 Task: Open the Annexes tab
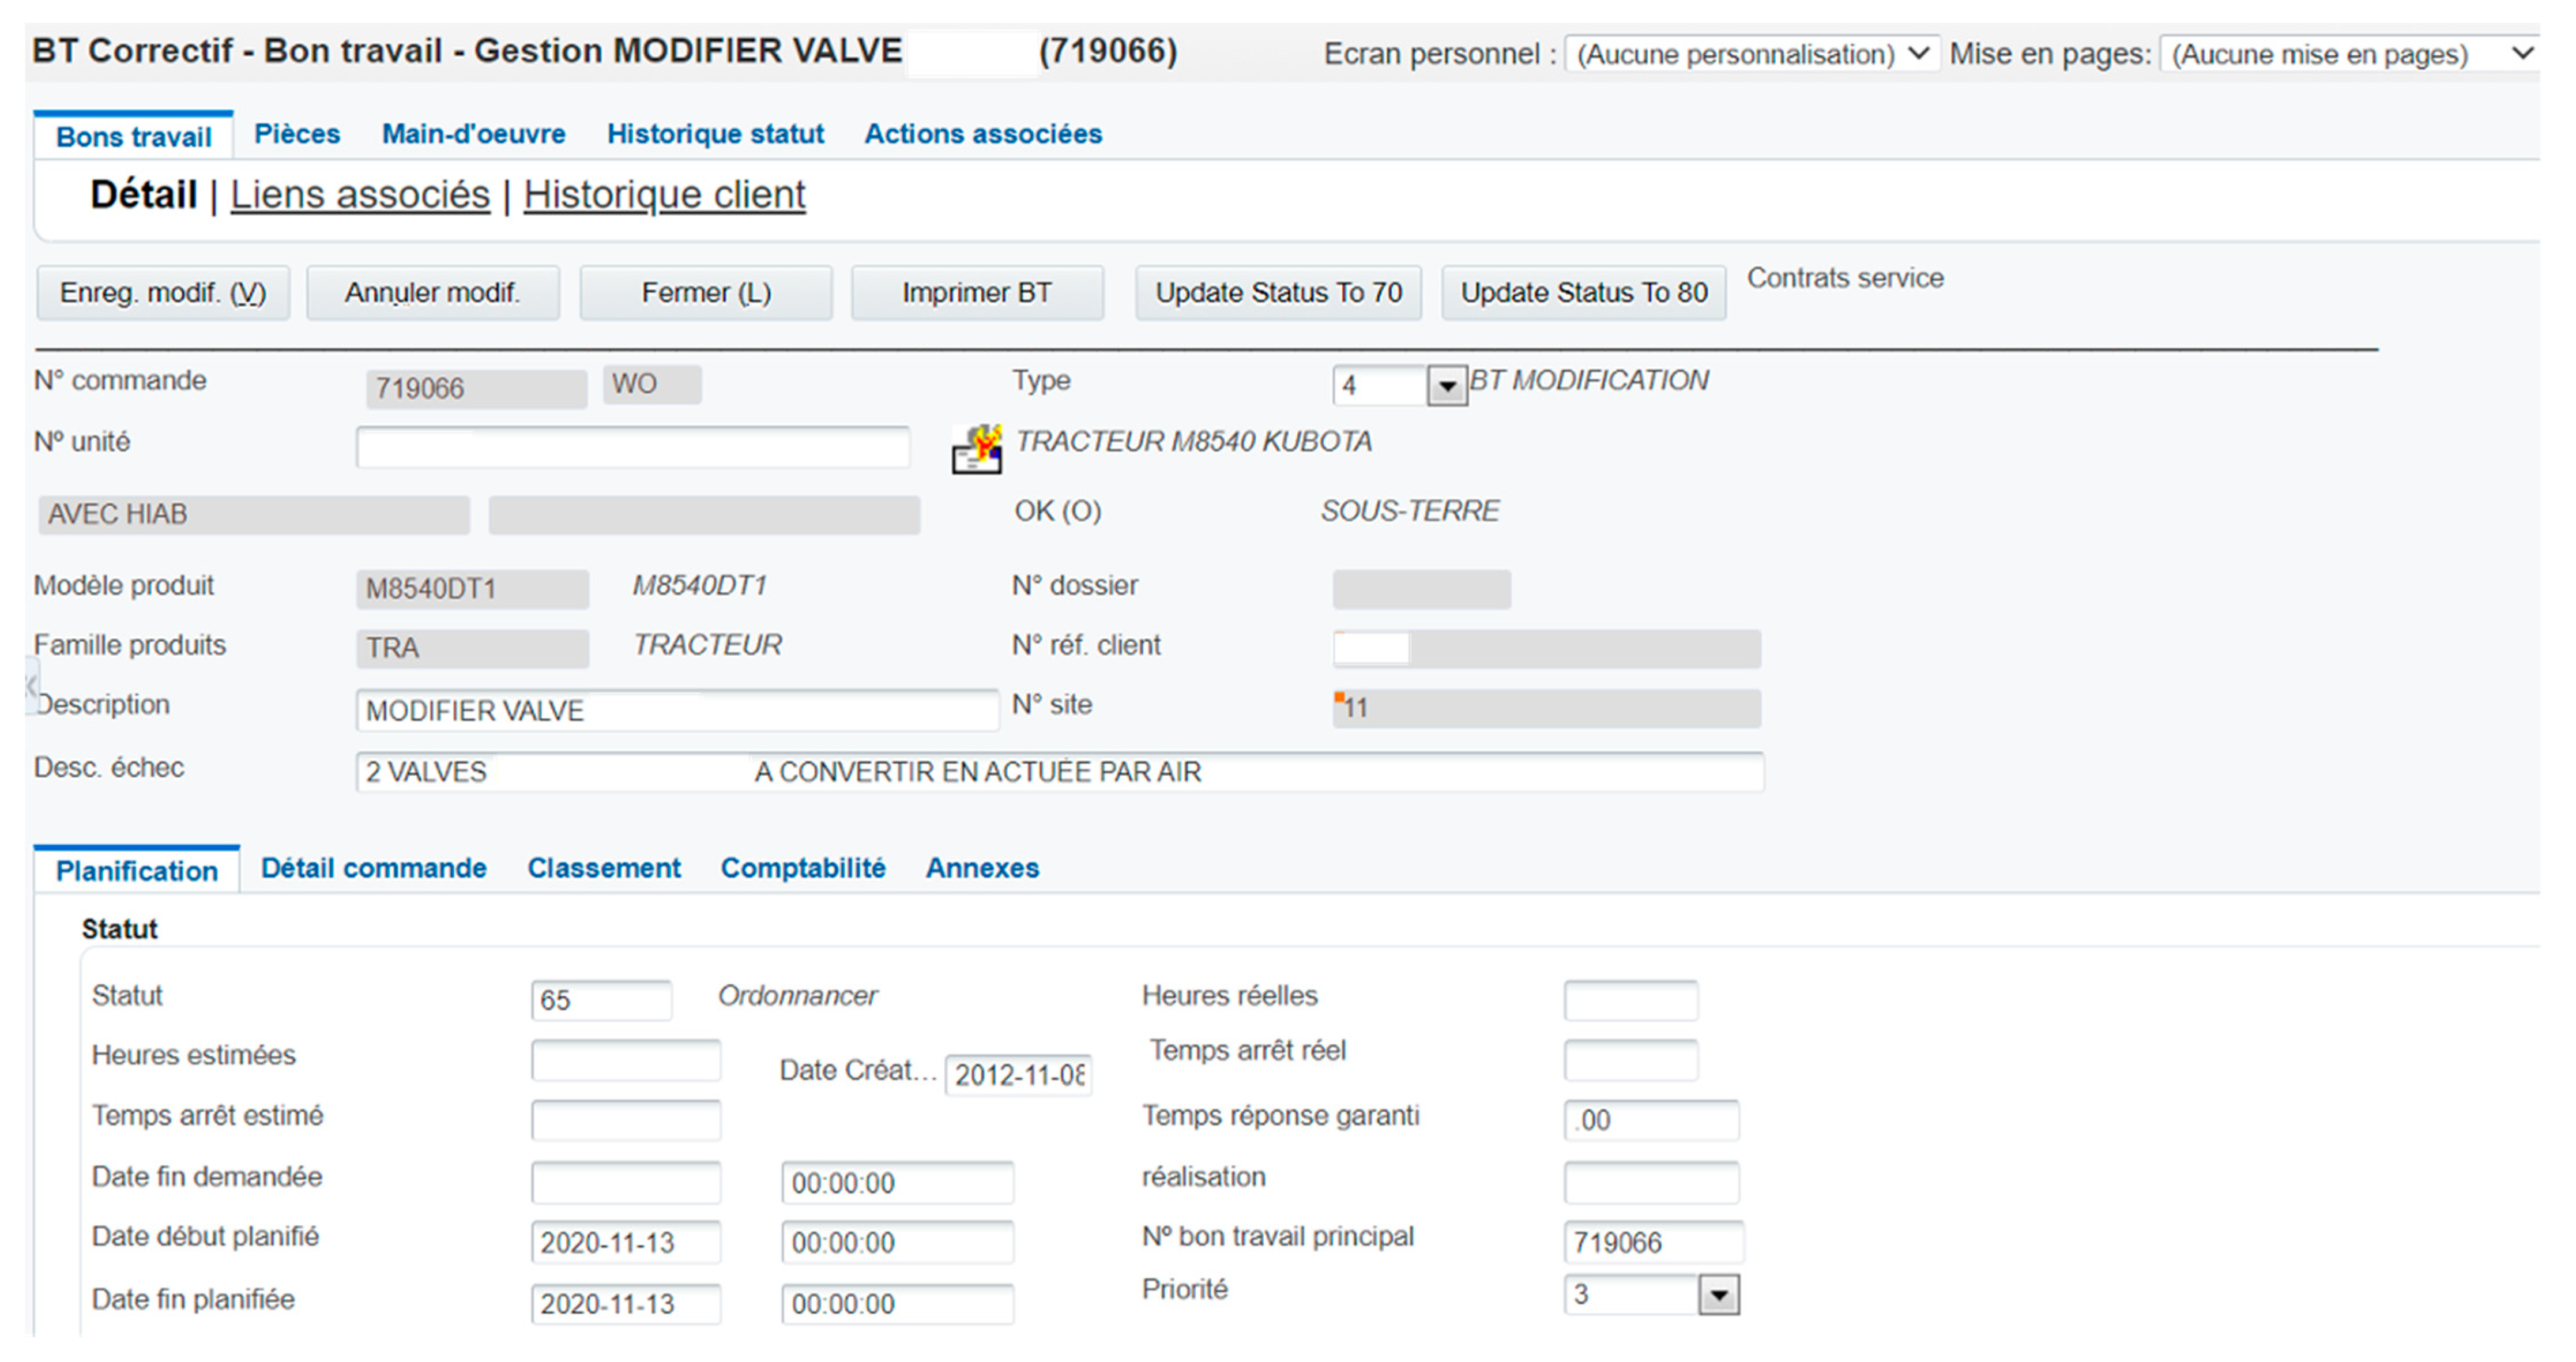pos(982,868)
